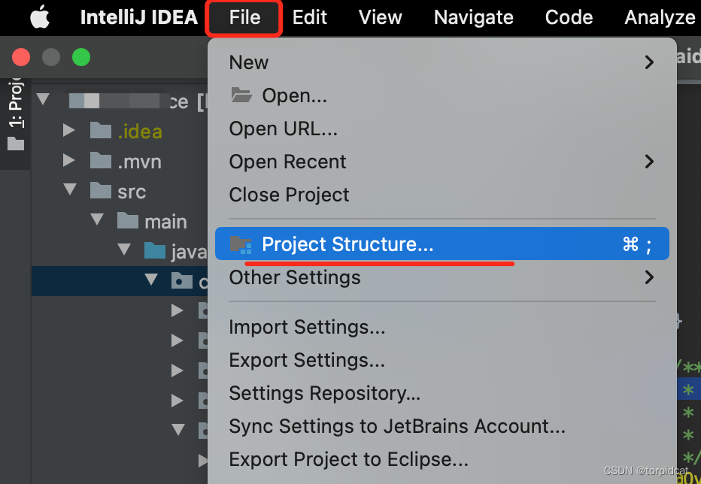Viewport: 701px width, 484px height.
Task: Expand the .idea folder arrow
Action: 69,130
